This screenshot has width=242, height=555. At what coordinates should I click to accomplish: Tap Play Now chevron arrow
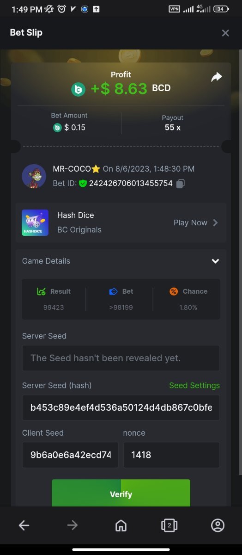(215, 222)
